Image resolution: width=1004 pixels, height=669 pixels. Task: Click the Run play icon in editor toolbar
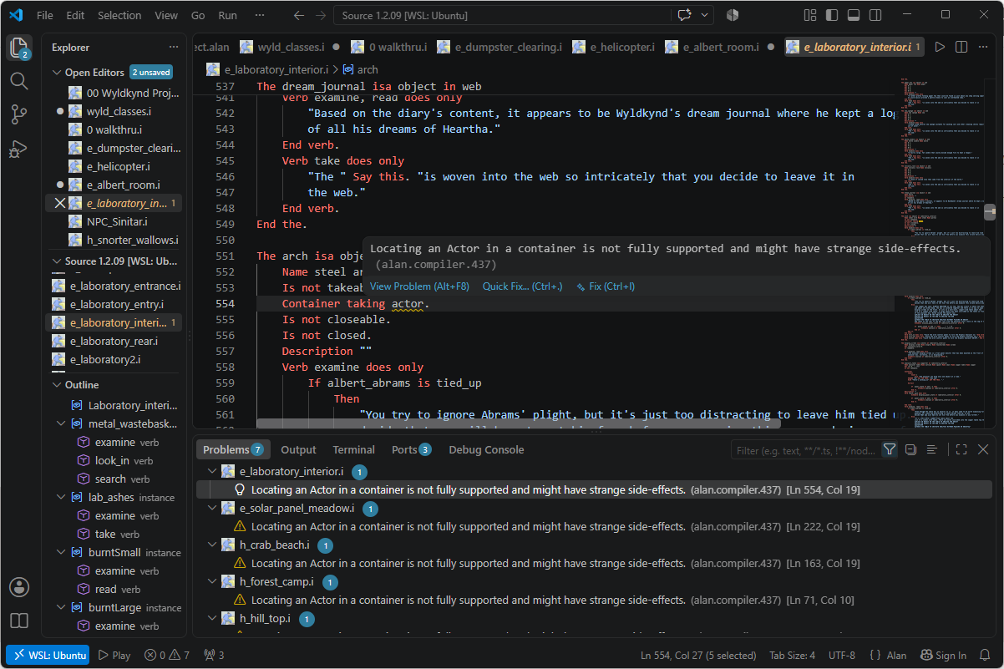pos(940,47)
